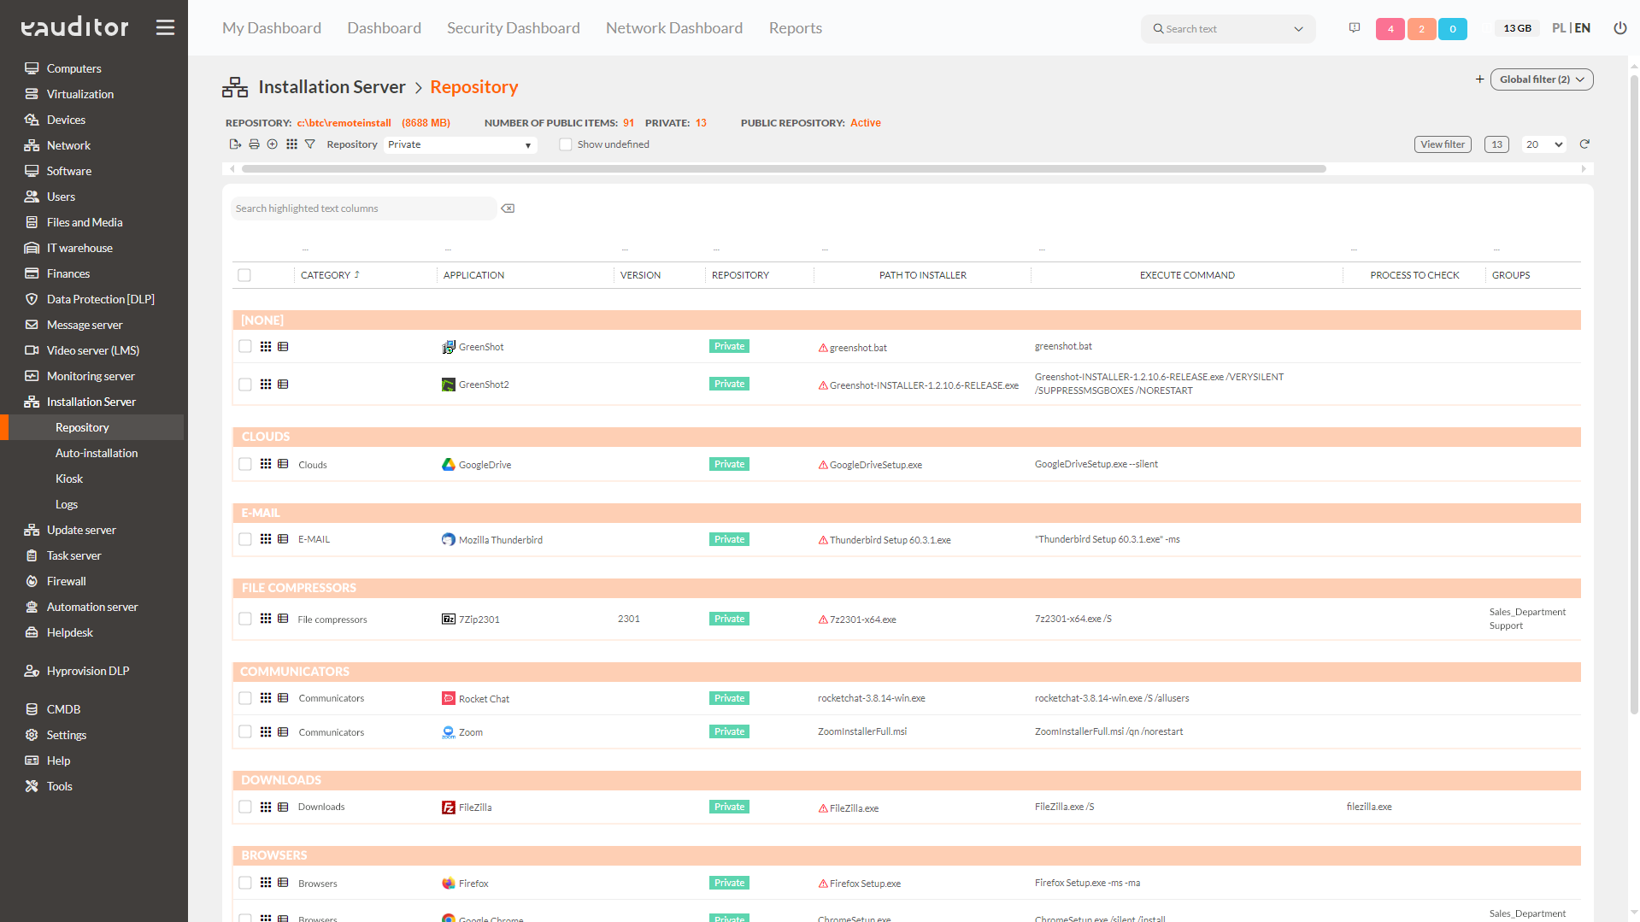Screen dimensions: 1640x922
Task: Expand Update server in the sidebar
Action: tap(81, 530)
